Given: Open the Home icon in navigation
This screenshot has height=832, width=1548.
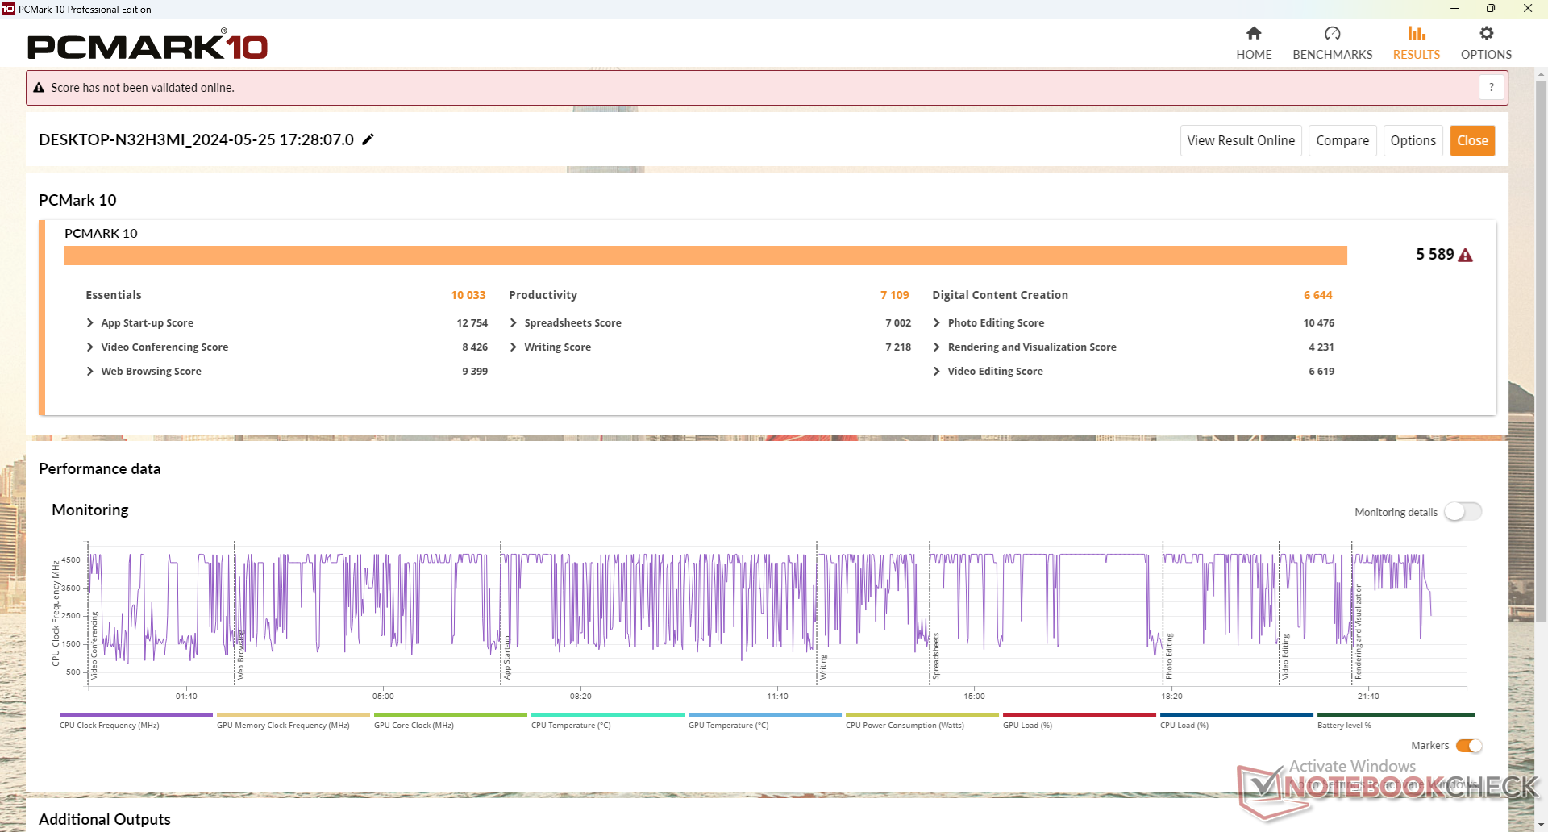Looking at the screenshot, I should point(1254,33).
